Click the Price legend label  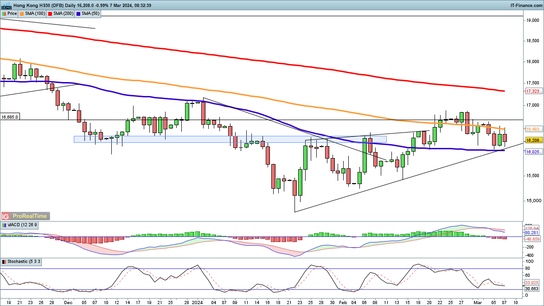pyautogui.click(x=12, y=13)
